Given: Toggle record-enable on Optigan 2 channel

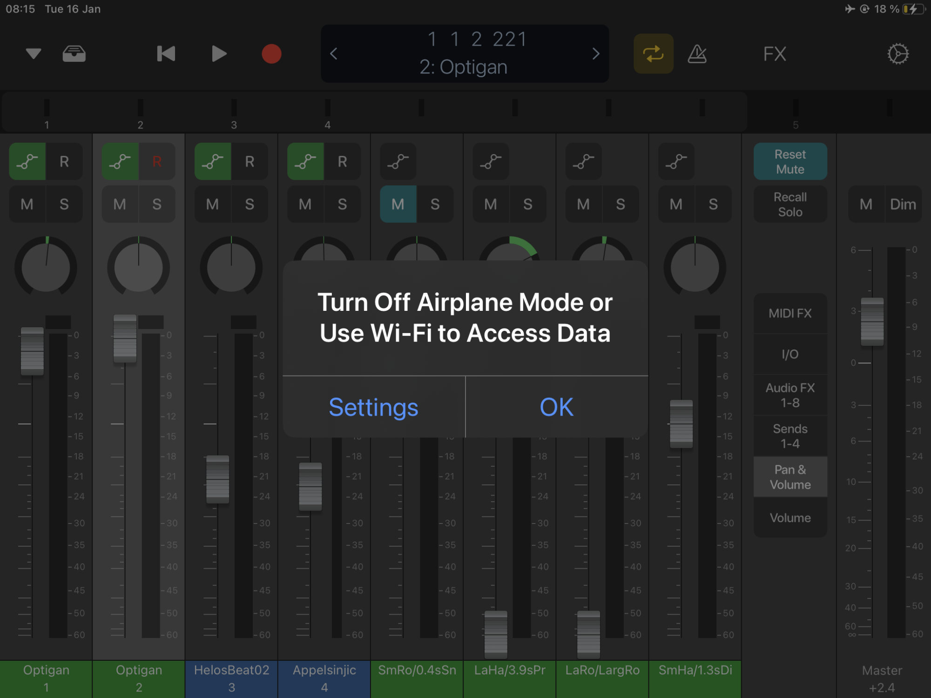Looking at the screenshot, I should [x=157, y=161].
